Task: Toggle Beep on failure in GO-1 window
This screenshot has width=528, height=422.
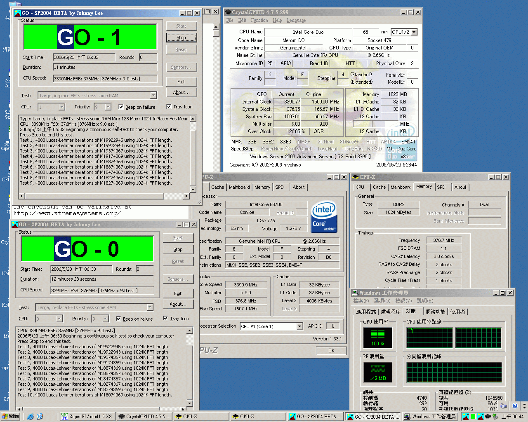Action: [121, 107]
